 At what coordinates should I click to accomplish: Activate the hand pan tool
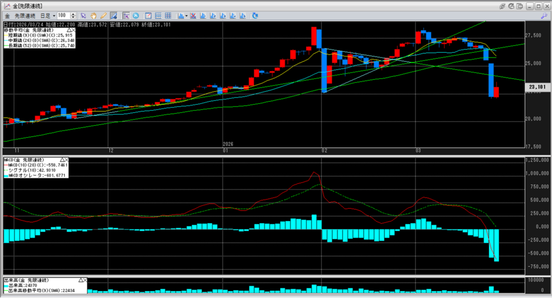pos(94,16)
